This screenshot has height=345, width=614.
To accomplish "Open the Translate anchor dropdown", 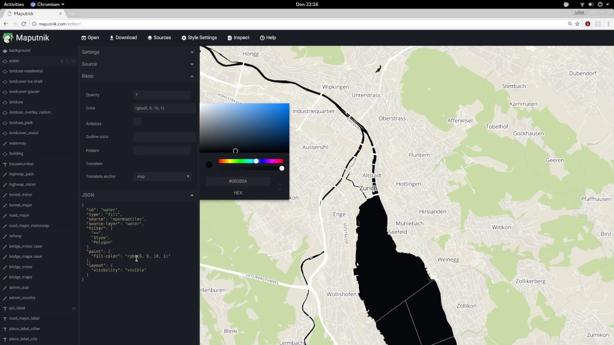I will 163,176.
